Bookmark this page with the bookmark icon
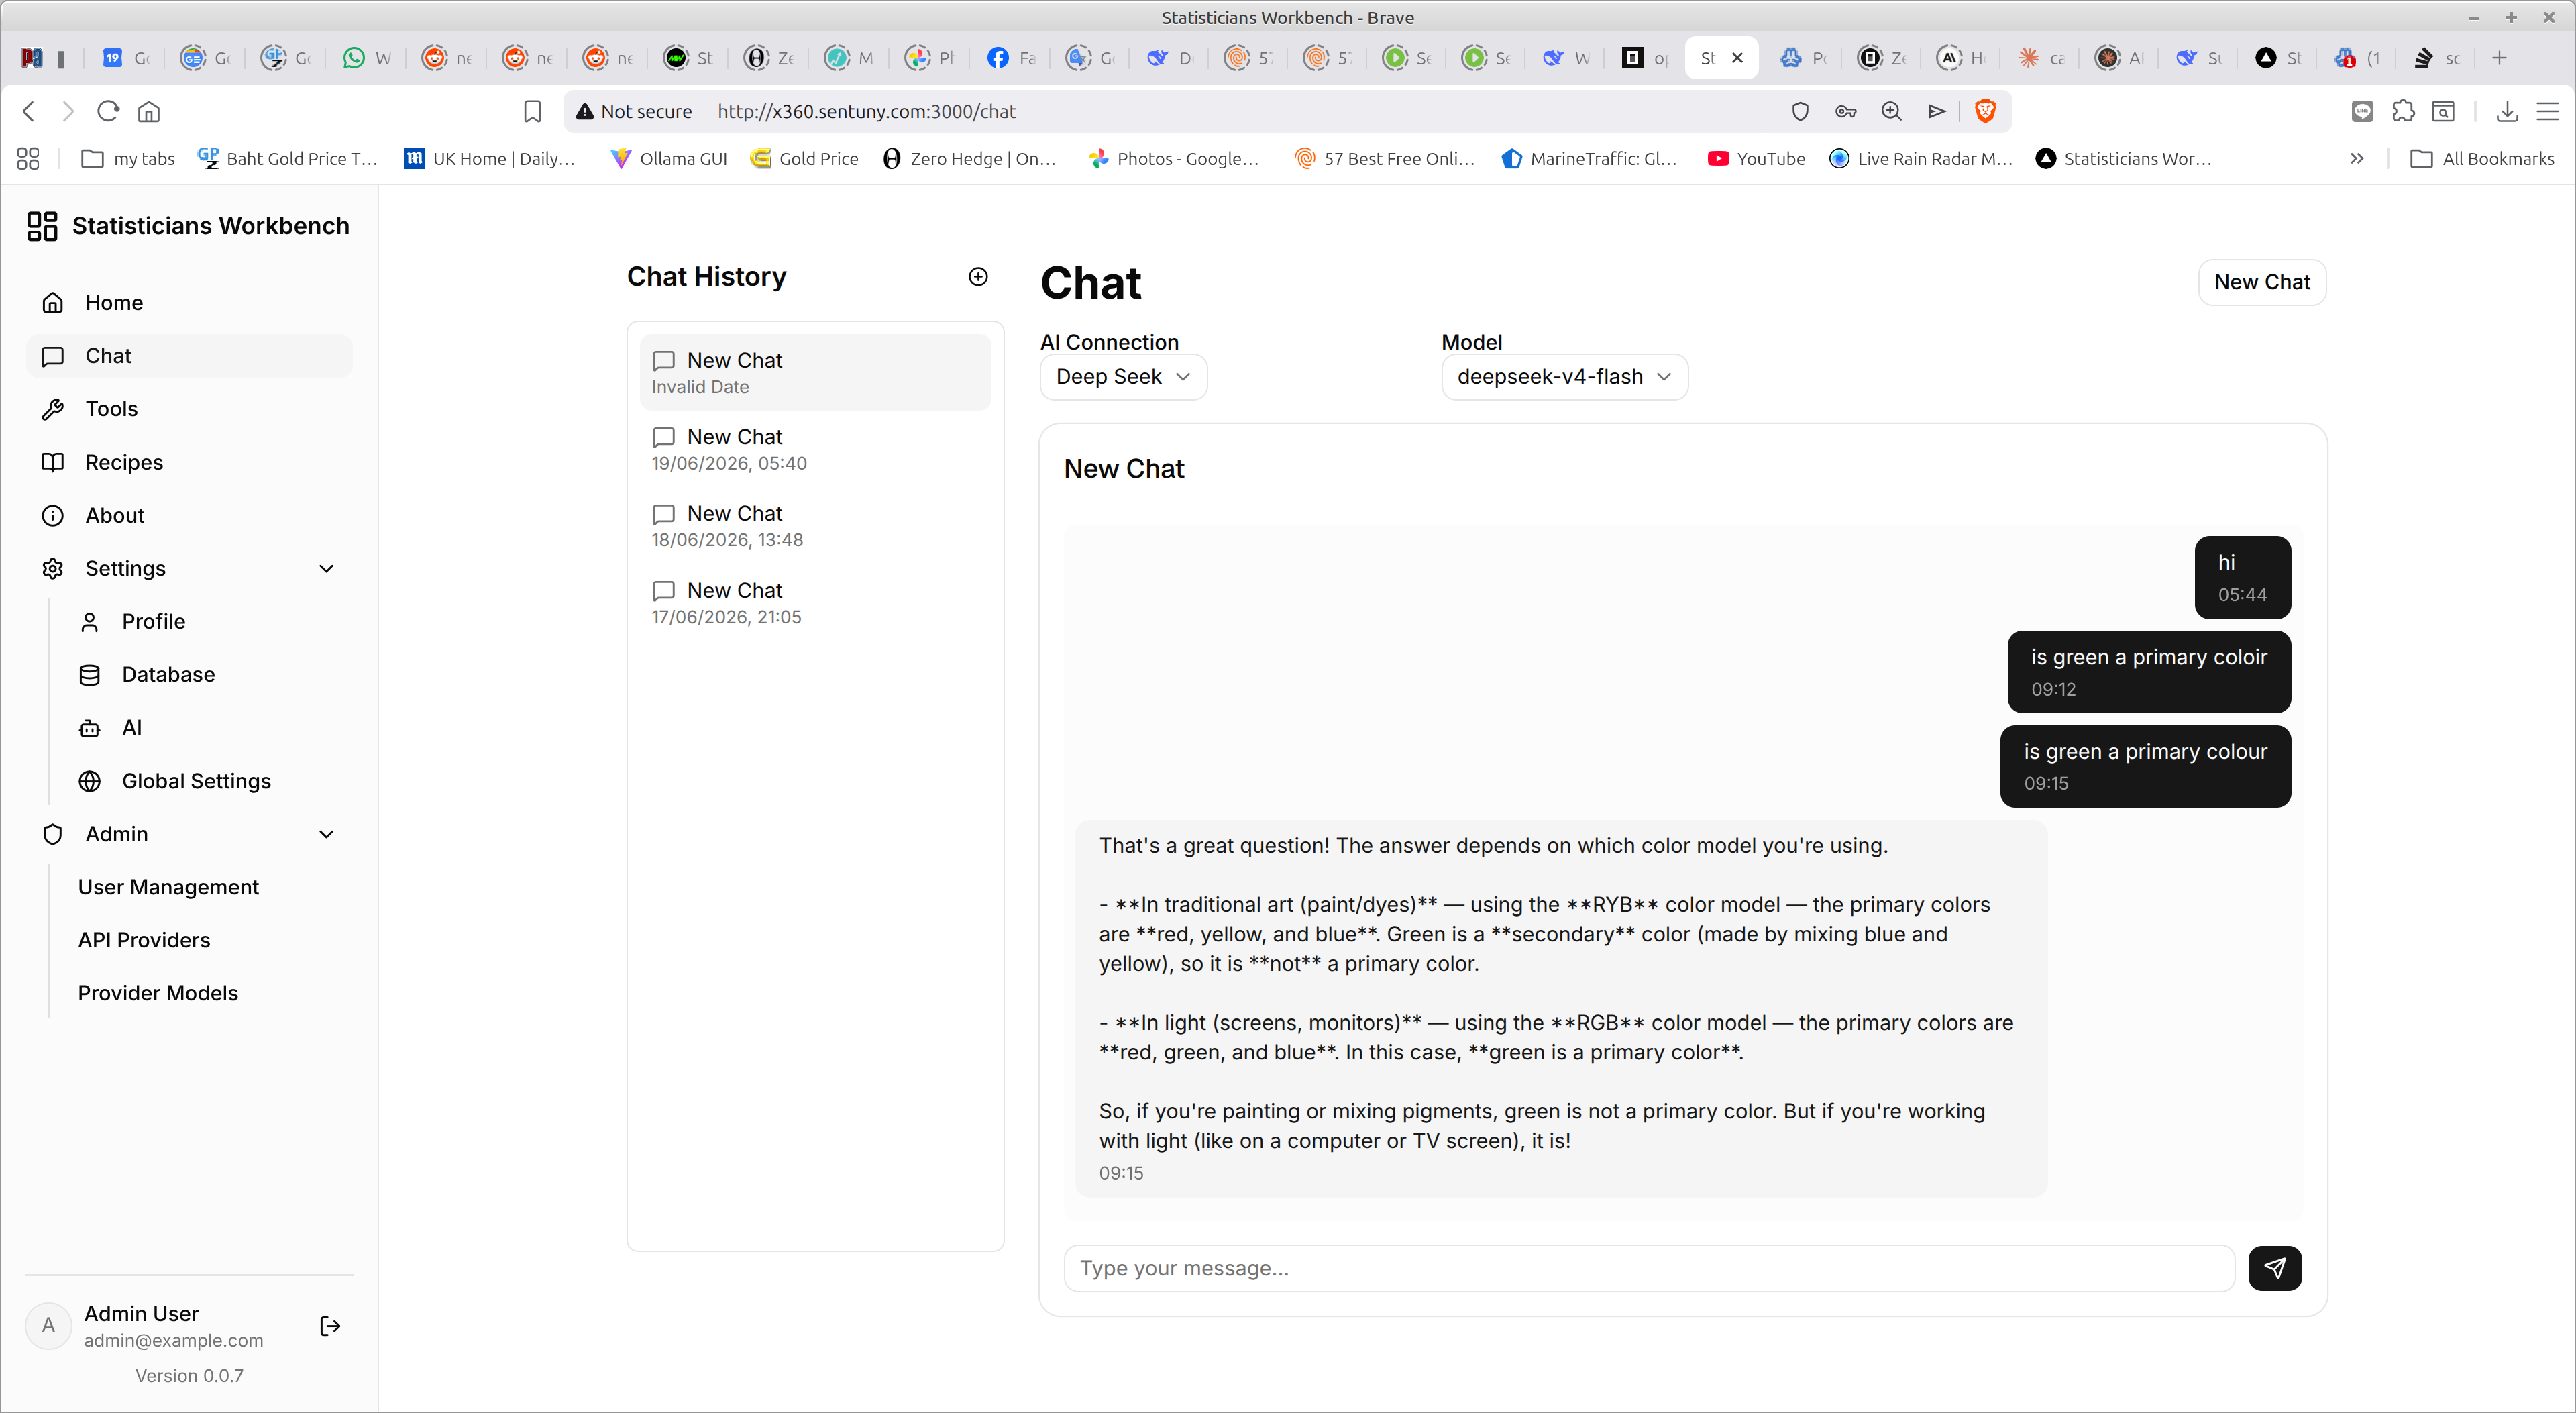2576x1413 pixels. (x=532, y=111)
